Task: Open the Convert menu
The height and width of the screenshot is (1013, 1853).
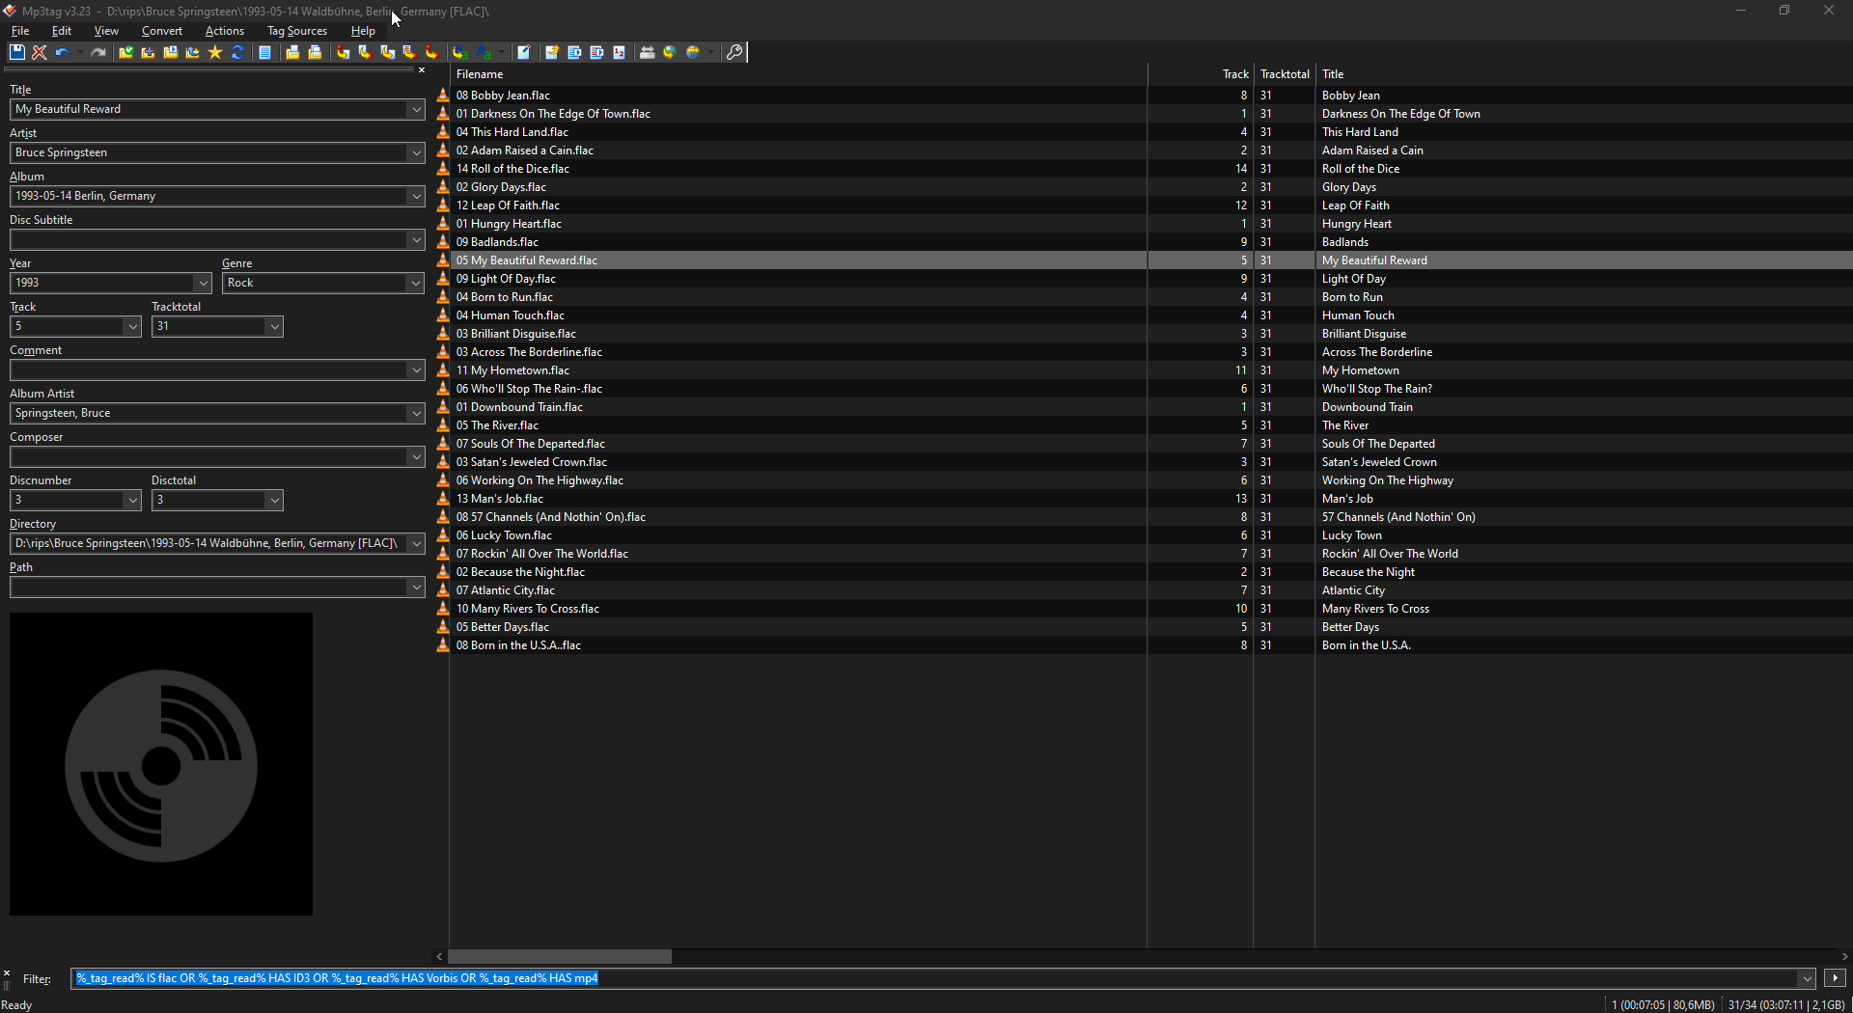Action: point(162,31)
